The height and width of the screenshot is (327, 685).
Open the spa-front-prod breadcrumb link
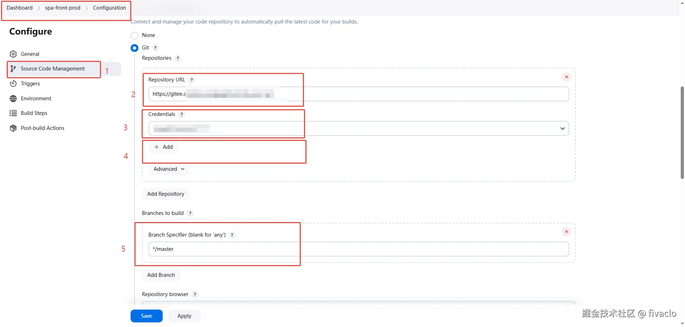[x=63, y=8]
